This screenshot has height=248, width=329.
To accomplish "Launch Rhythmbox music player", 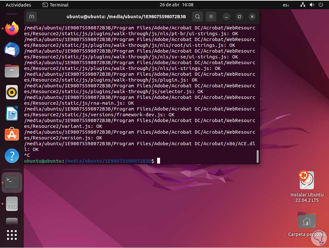I will point(12,92).
